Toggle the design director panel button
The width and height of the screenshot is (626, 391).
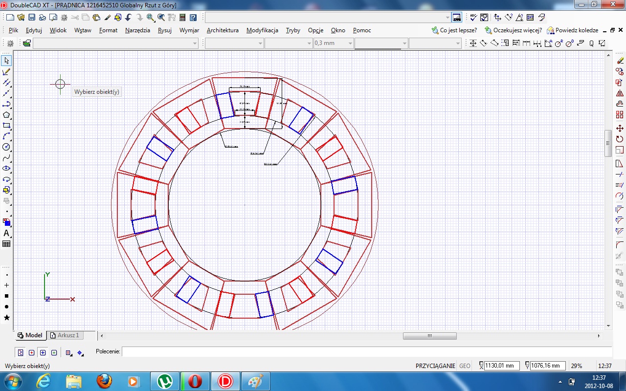point(457,18)
